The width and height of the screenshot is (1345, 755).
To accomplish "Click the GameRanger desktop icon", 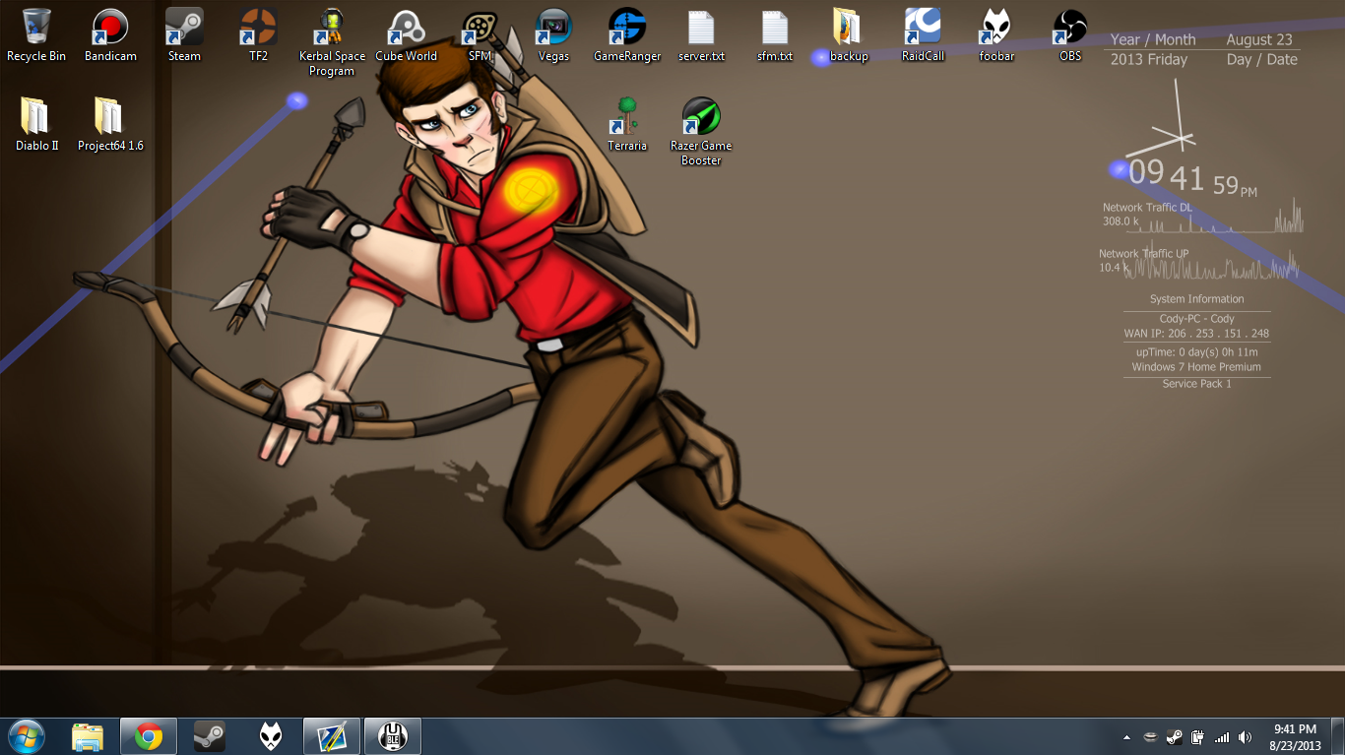I will coord(627,35).
